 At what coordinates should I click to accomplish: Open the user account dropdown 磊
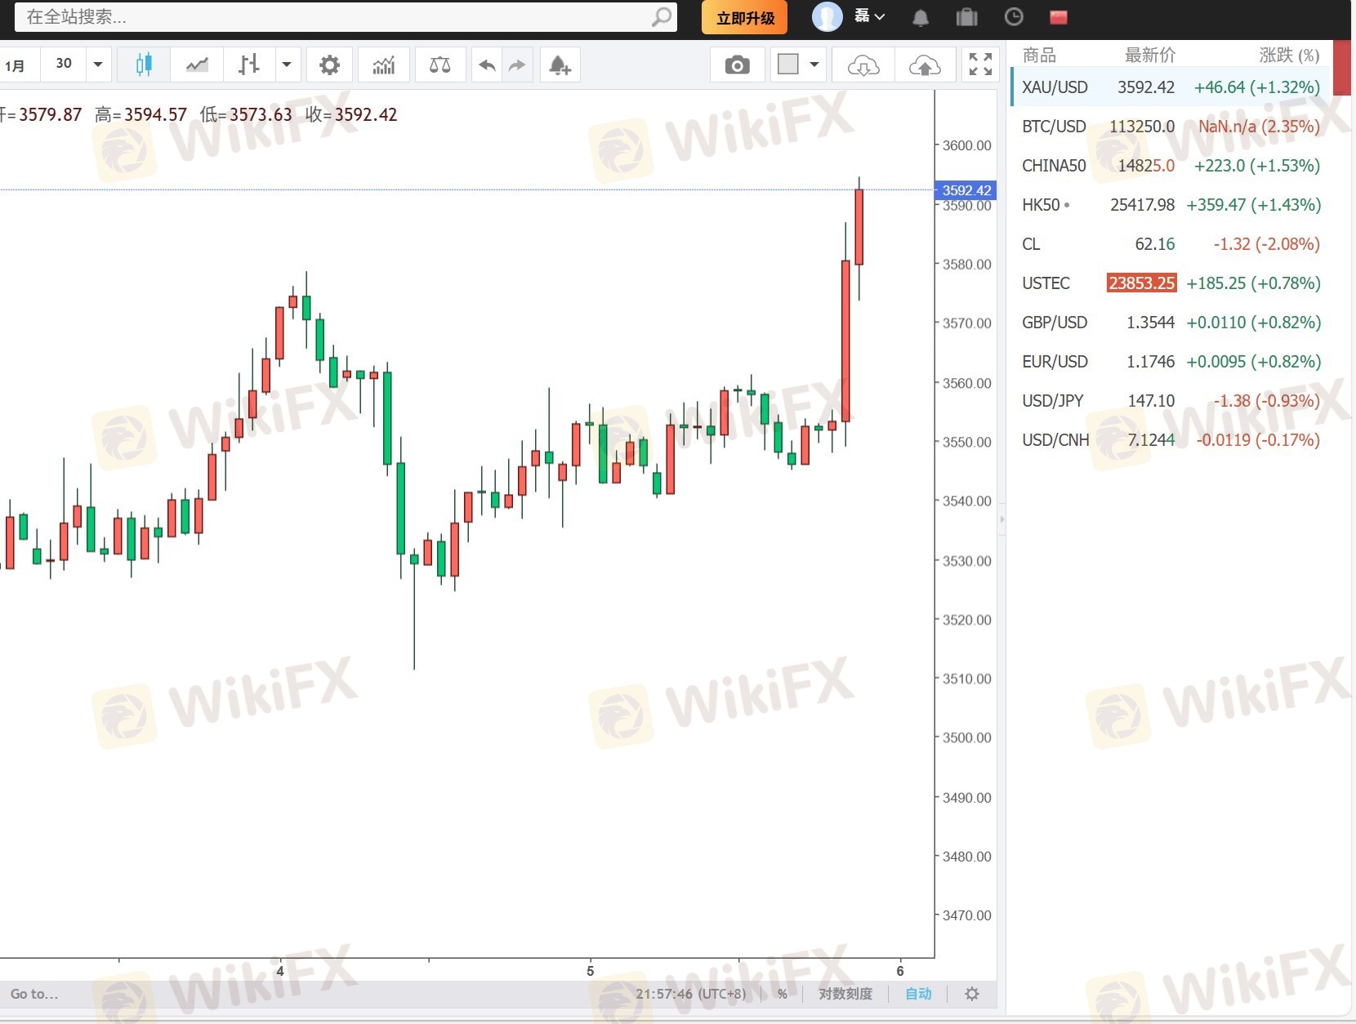click(x=869, y=16)
